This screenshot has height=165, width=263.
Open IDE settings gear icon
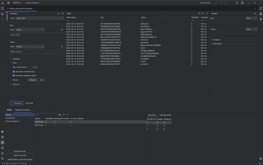(242, 3)
